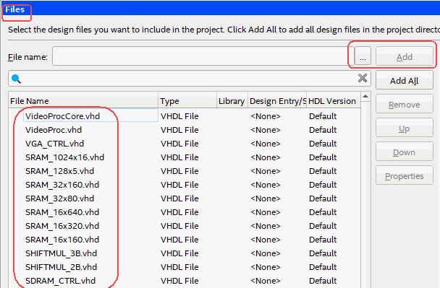Select SDRAM_CTRL.vhd file row
The image size is (440, 288).
click(x=185, y=281)
